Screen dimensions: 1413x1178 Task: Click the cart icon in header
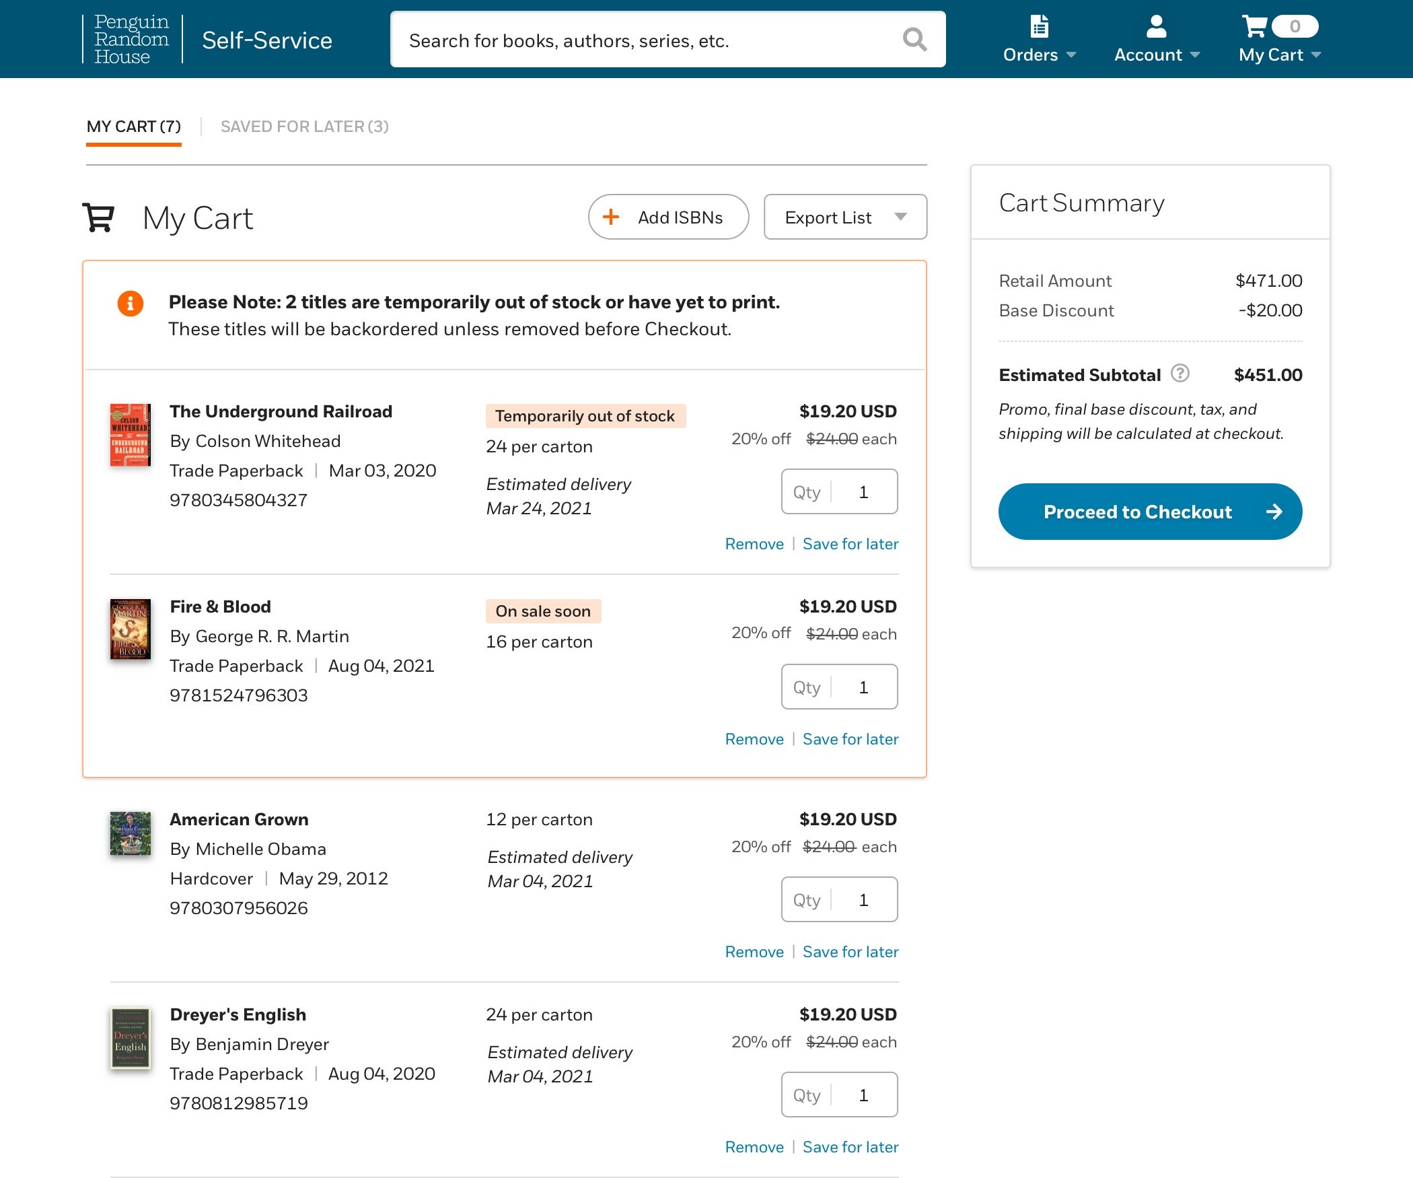tap(1254, 26)
